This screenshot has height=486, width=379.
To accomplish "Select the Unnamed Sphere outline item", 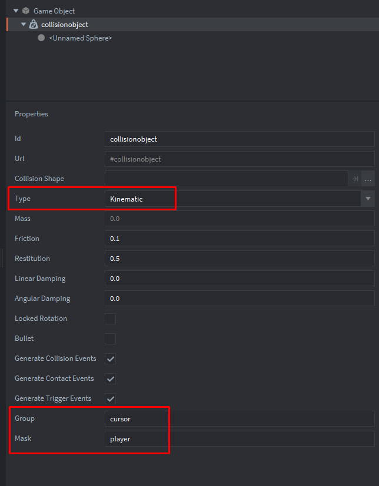I will click(x=80, y=38).
